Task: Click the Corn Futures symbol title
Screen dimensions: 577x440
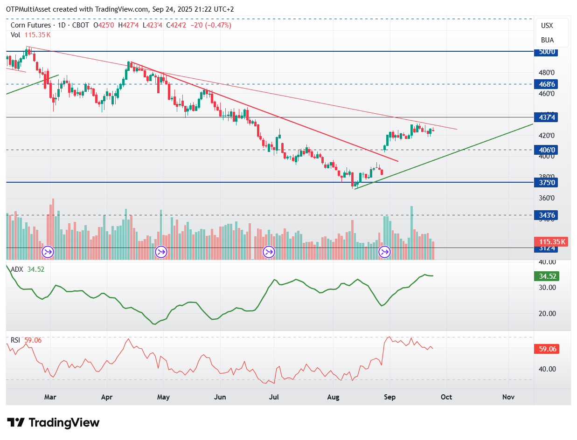Action: point(30,25)
